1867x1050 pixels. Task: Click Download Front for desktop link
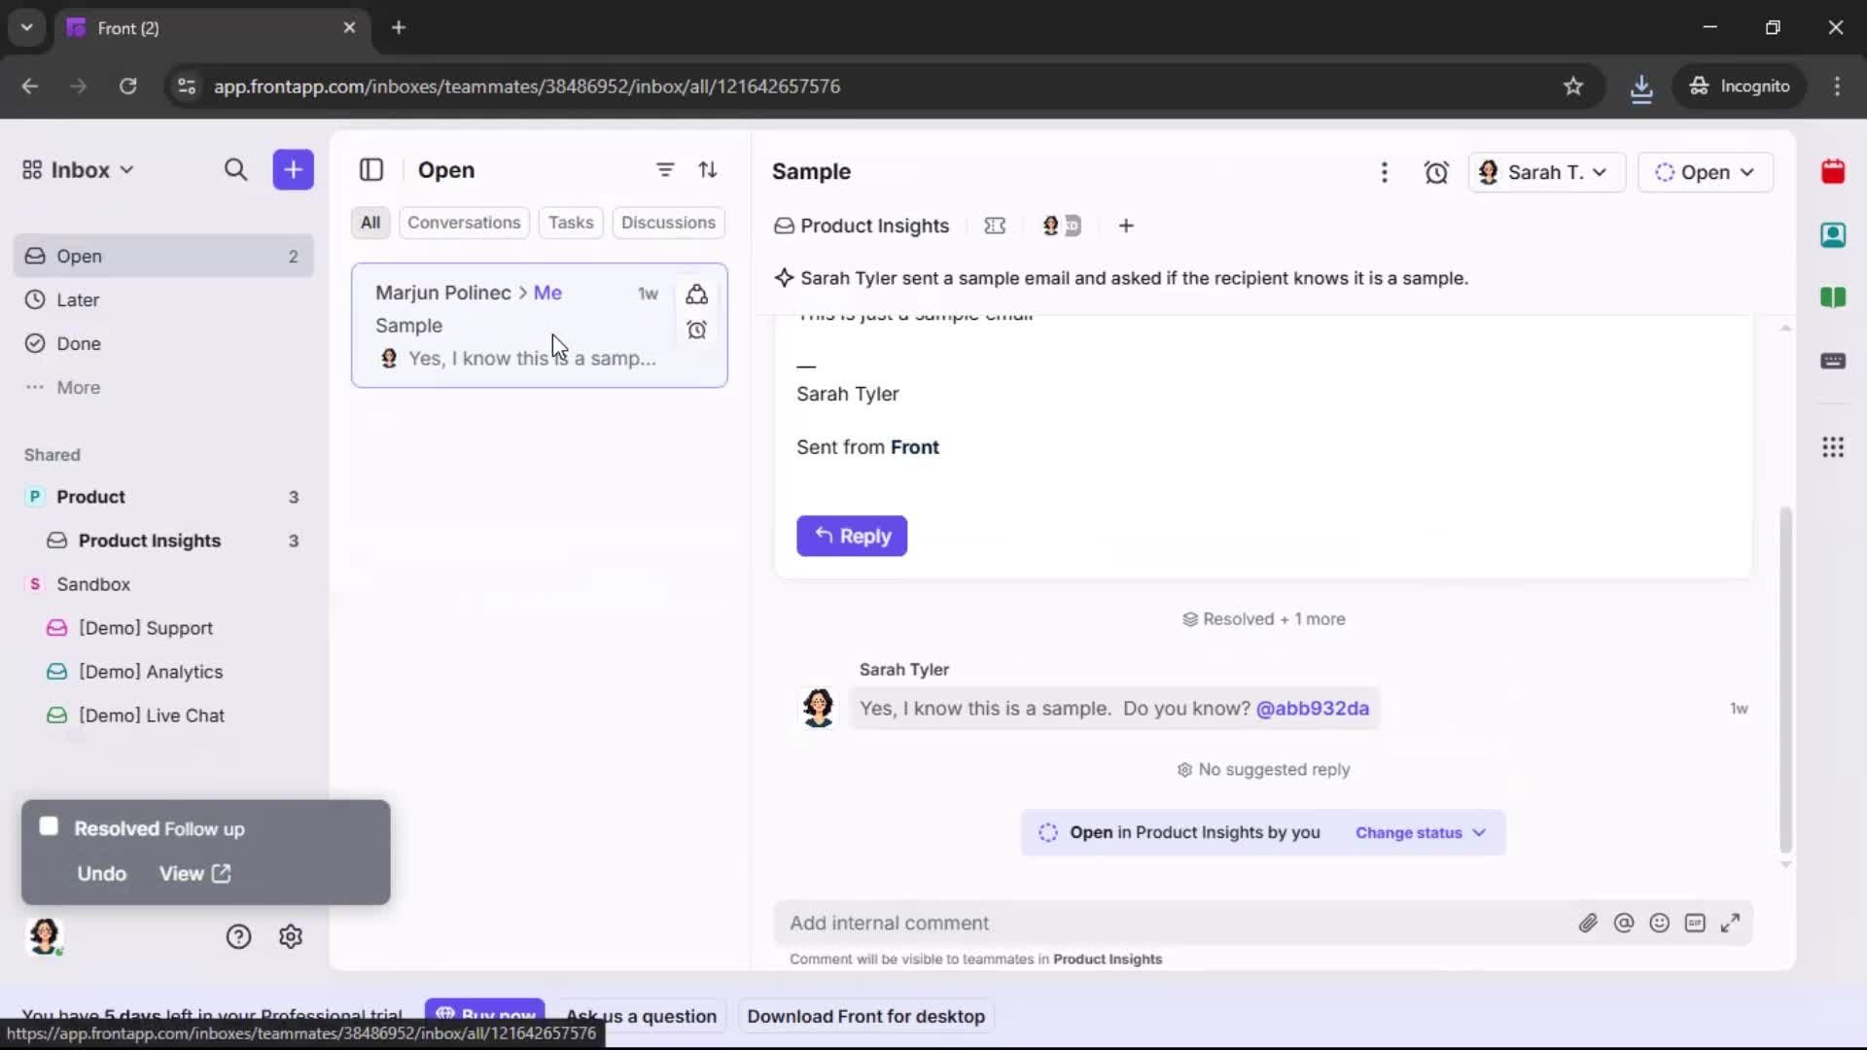click(x=864, y=1016)
